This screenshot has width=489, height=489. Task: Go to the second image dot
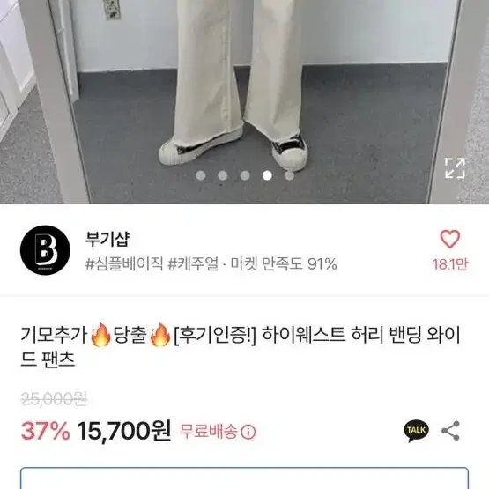click(222, 175)
